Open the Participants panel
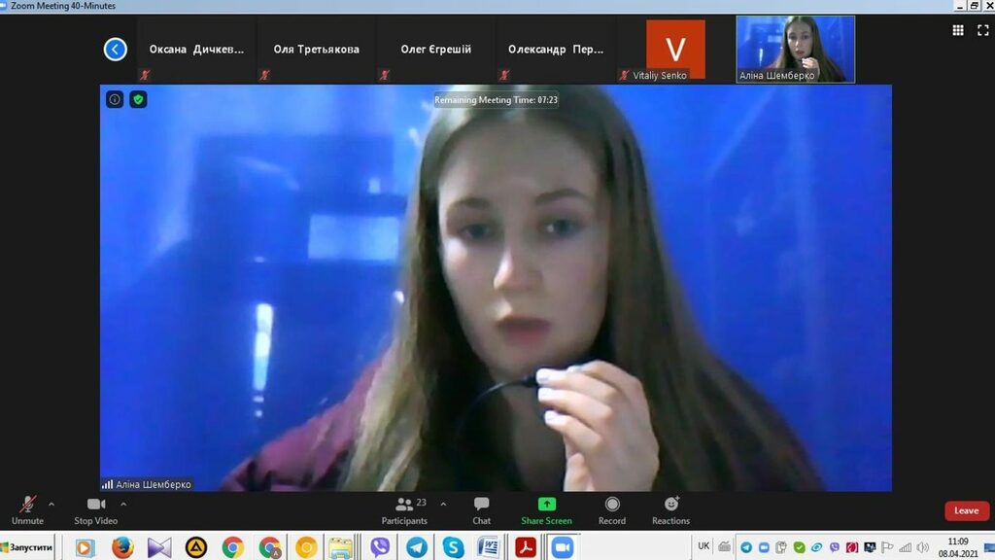This screenshot has width=995, height=560. pyautogui.click(x=404, y=508)
